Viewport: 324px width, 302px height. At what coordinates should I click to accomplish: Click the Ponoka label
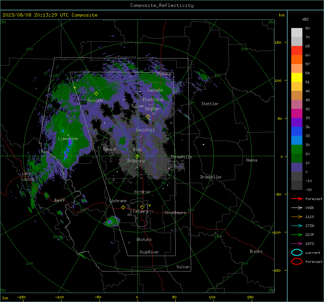(164, 74)
